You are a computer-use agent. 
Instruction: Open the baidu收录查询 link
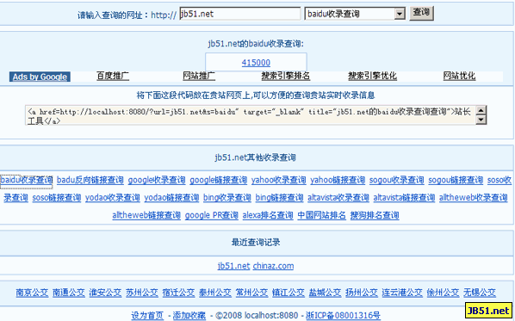click(27, 180)
